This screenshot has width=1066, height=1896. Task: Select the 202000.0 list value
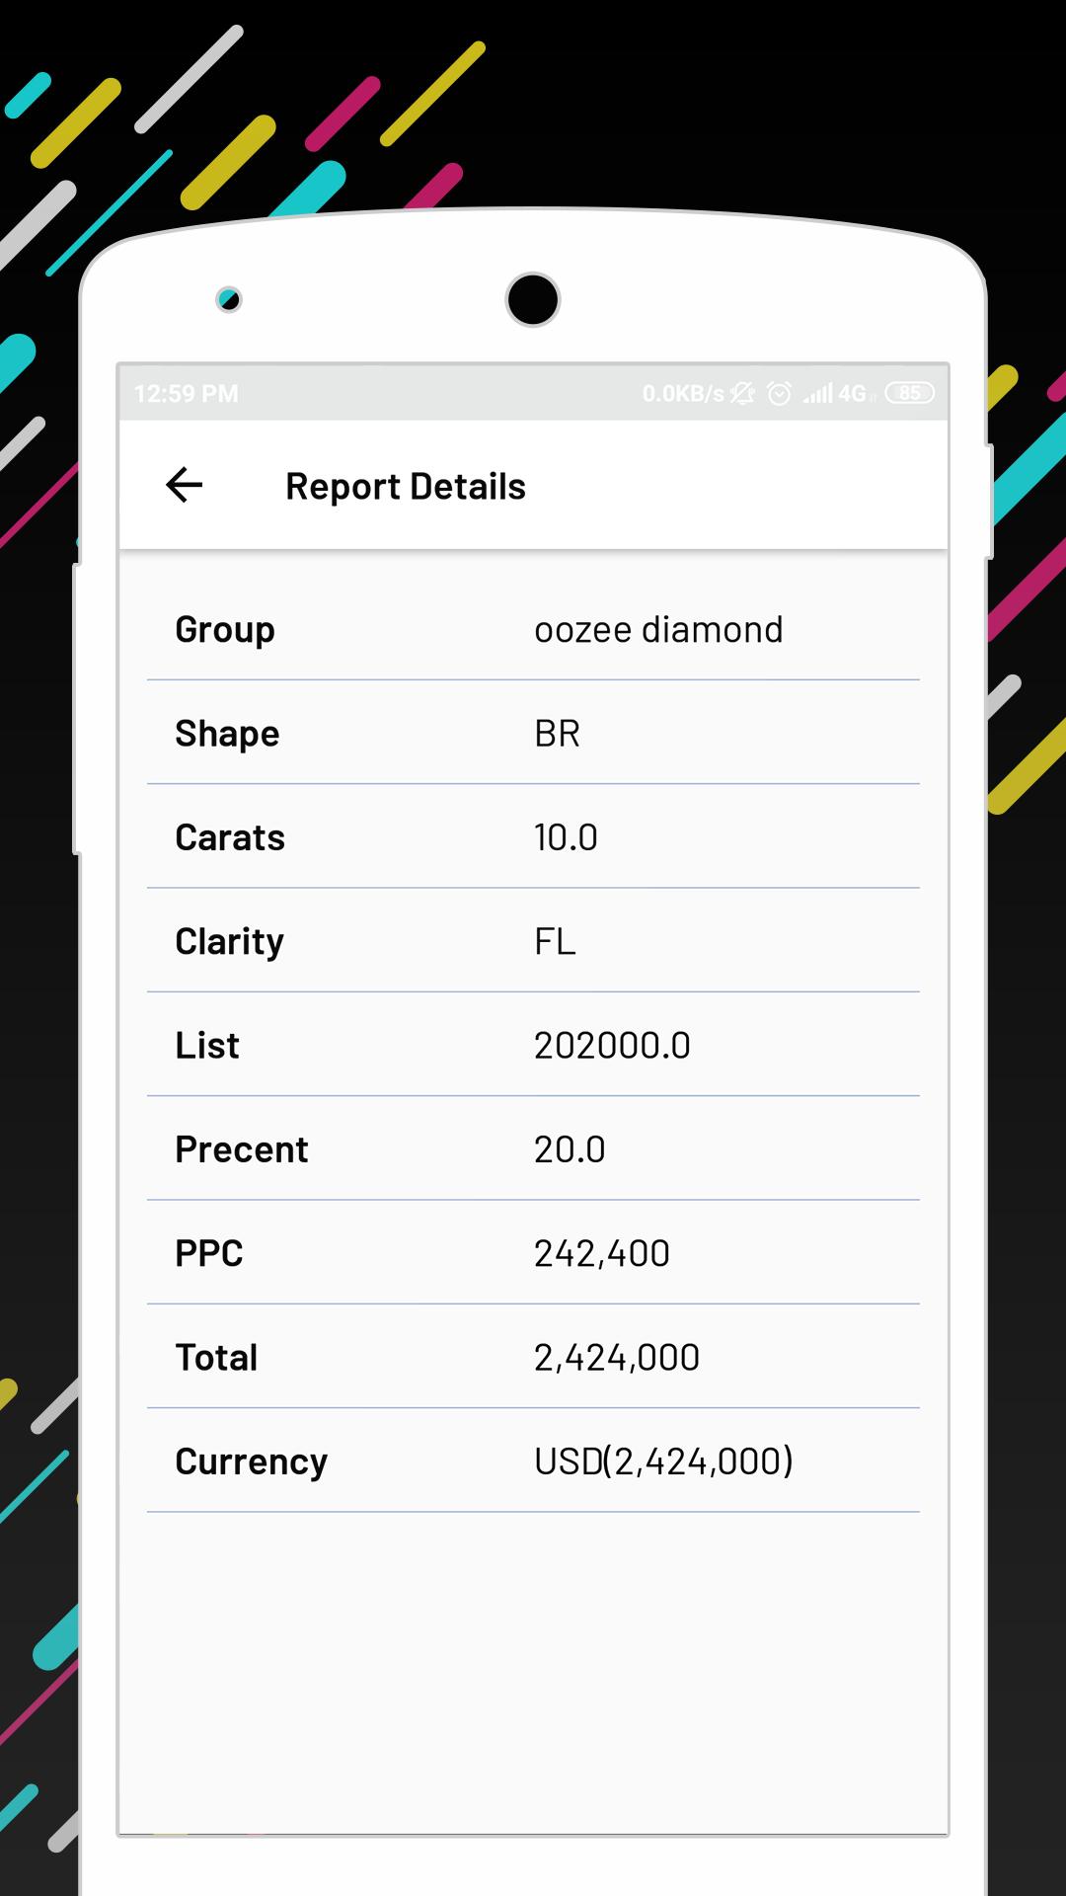click(612, 1046)
